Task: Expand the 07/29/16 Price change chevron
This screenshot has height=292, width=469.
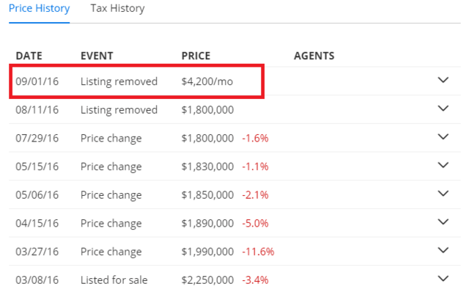Action: [443, 137]
